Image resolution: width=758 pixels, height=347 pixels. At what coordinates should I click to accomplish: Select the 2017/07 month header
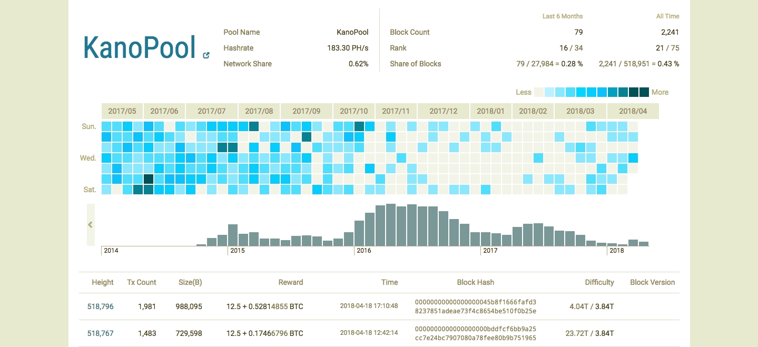[x=212, y=111]
